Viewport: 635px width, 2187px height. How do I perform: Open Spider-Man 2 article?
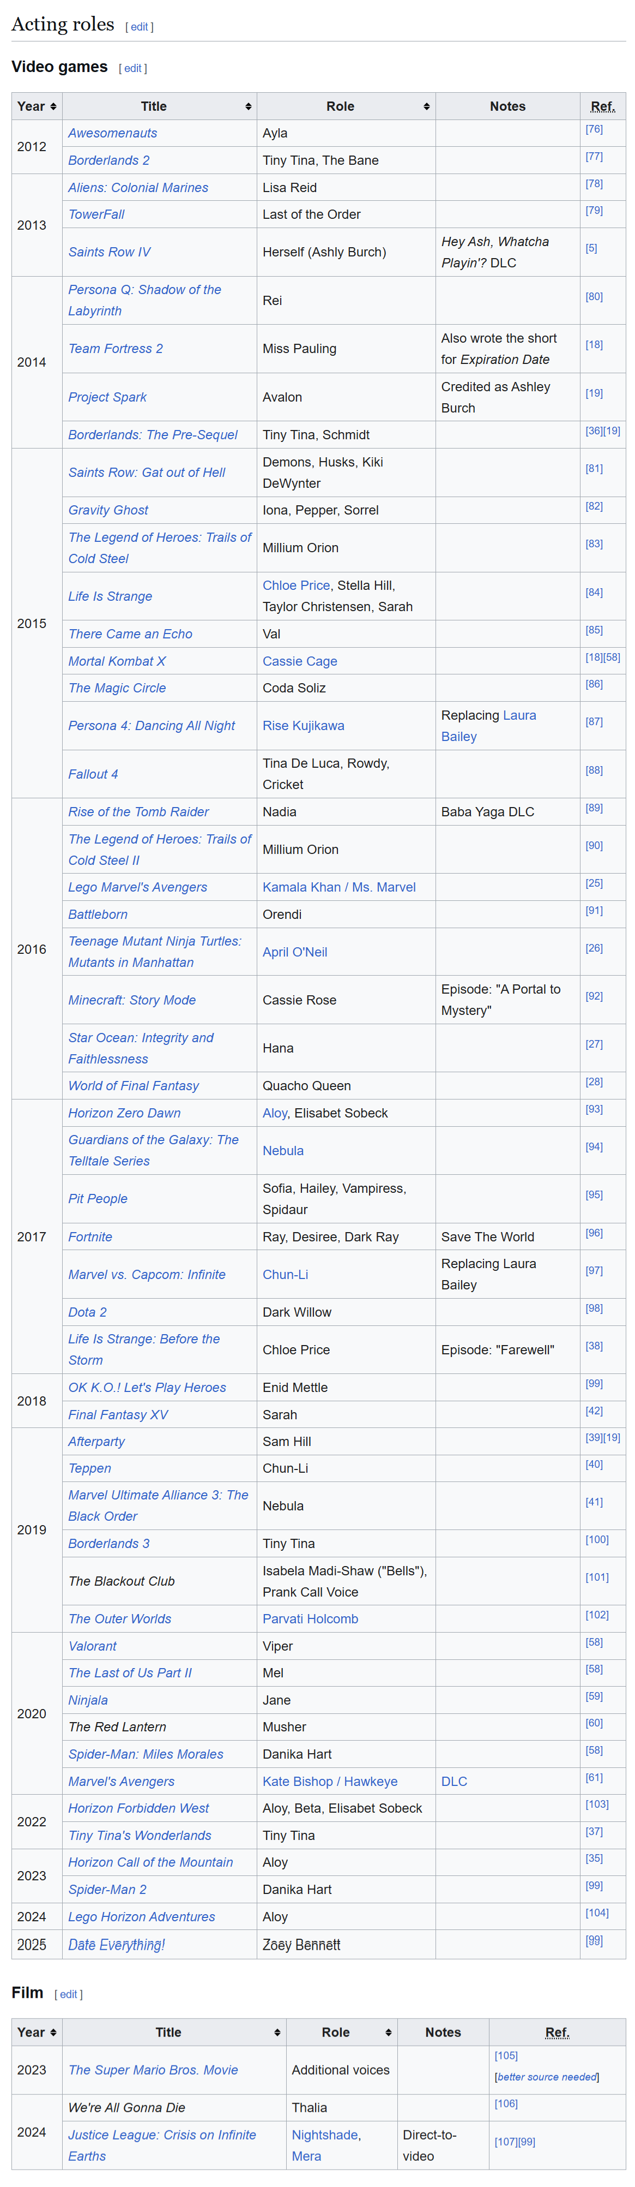[108, 1890]
